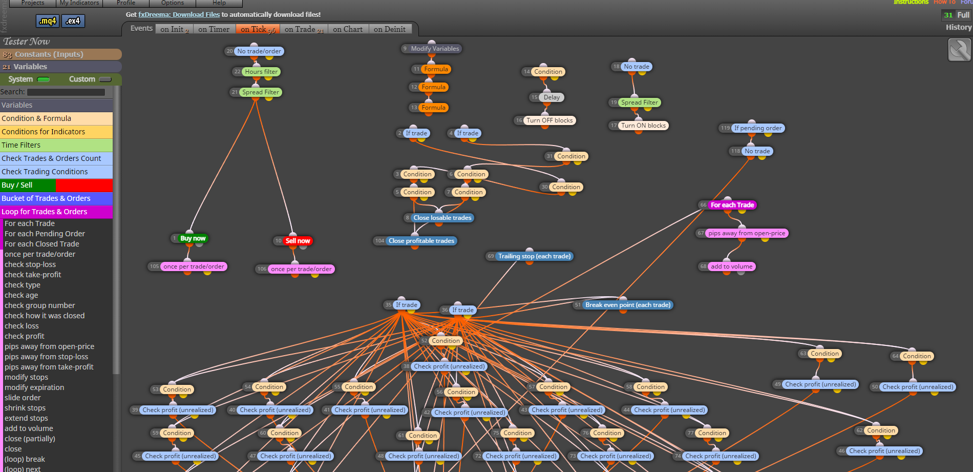Open the Instructions link
This screenshot has height=472, width=973.
[911, 2]
